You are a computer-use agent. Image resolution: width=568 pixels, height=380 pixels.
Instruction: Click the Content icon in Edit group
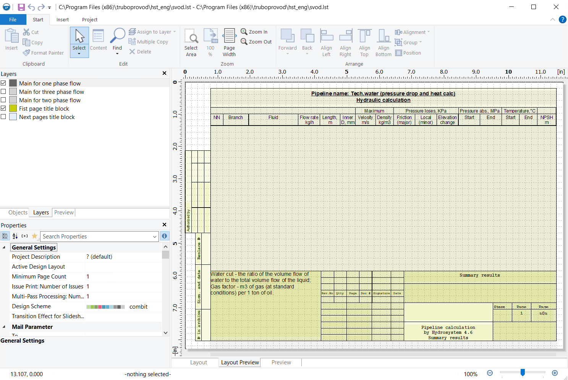coord(98,36)
